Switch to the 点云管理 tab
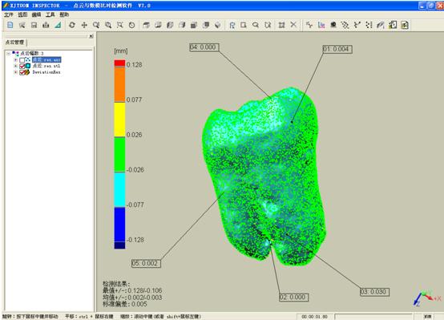This screenshot has width=444, height=320. (14, 43)
